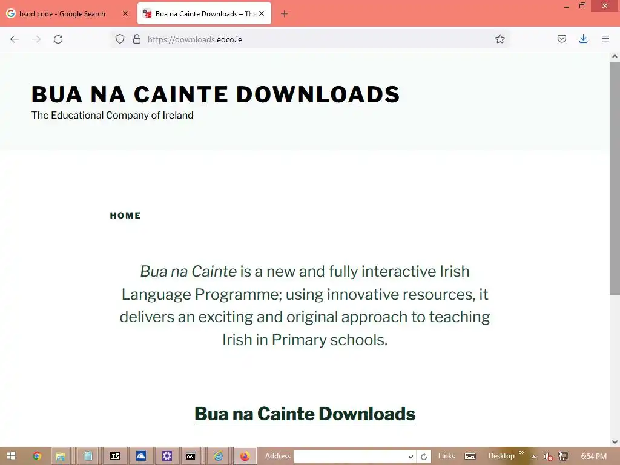Click the page scrollbar up arrow
The width and height of the screenshot is (620, 465).
coord(615,56)
